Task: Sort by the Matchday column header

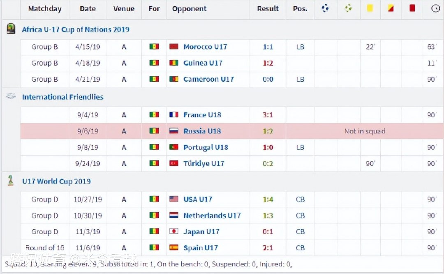Action: coord(45,9)
